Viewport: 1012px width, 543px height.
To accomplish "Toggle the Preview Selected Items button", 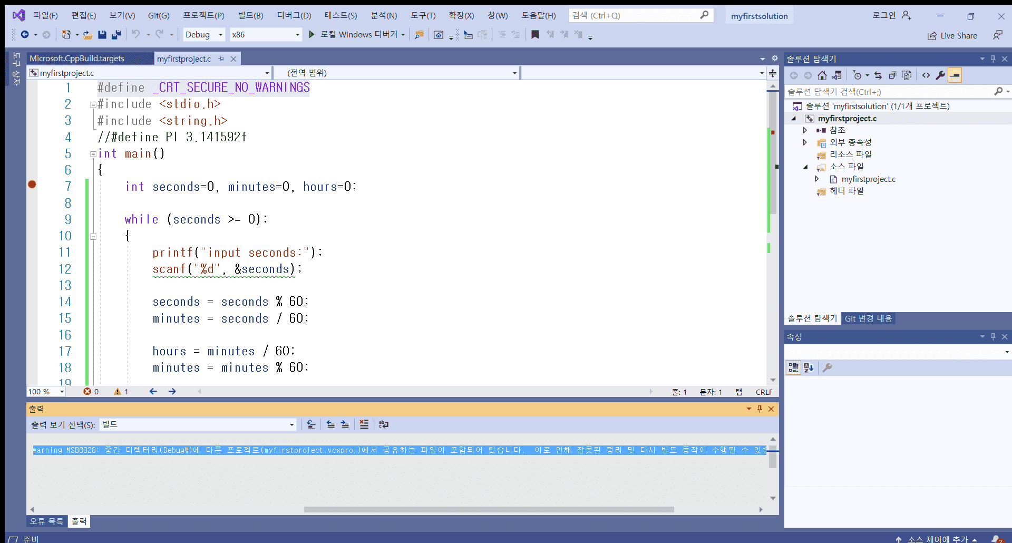I will tap(955, 75).
